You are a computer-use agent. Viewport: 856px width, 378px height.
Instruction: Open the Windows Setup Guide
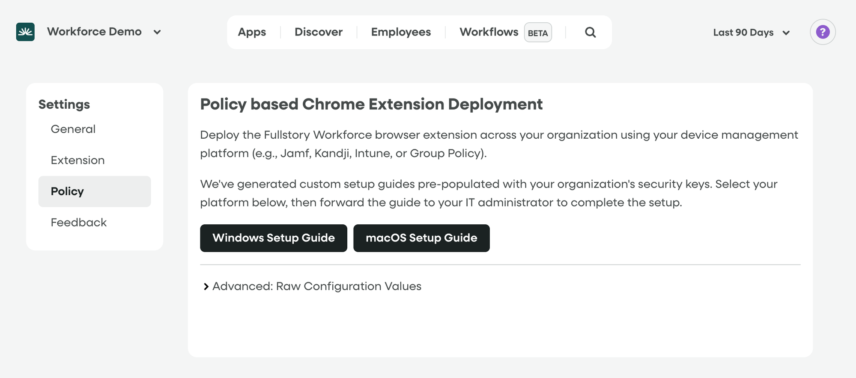tap(274, 238)
